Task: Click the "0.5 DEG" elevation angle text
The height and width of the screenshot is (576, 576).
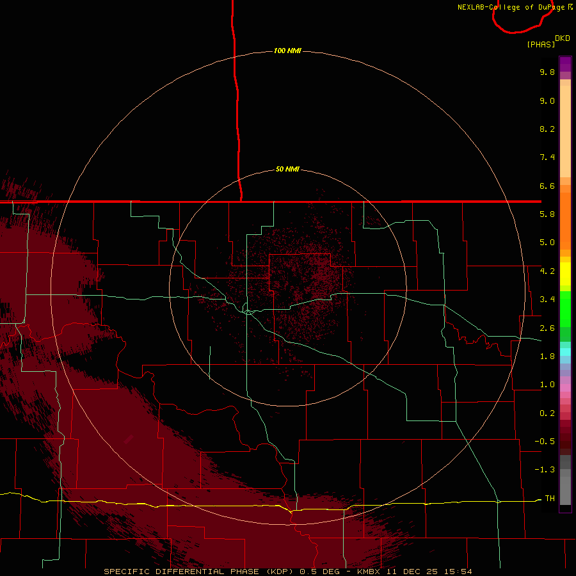Action: (x=319, y=572)
